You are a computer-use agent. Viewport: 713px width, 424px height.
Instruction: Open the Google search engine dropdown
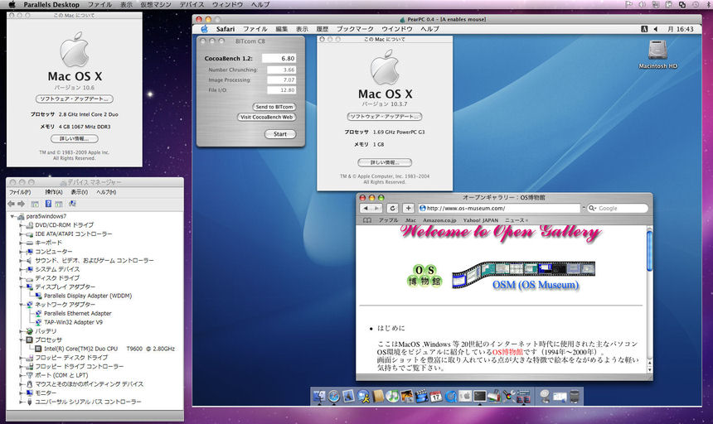593,208
